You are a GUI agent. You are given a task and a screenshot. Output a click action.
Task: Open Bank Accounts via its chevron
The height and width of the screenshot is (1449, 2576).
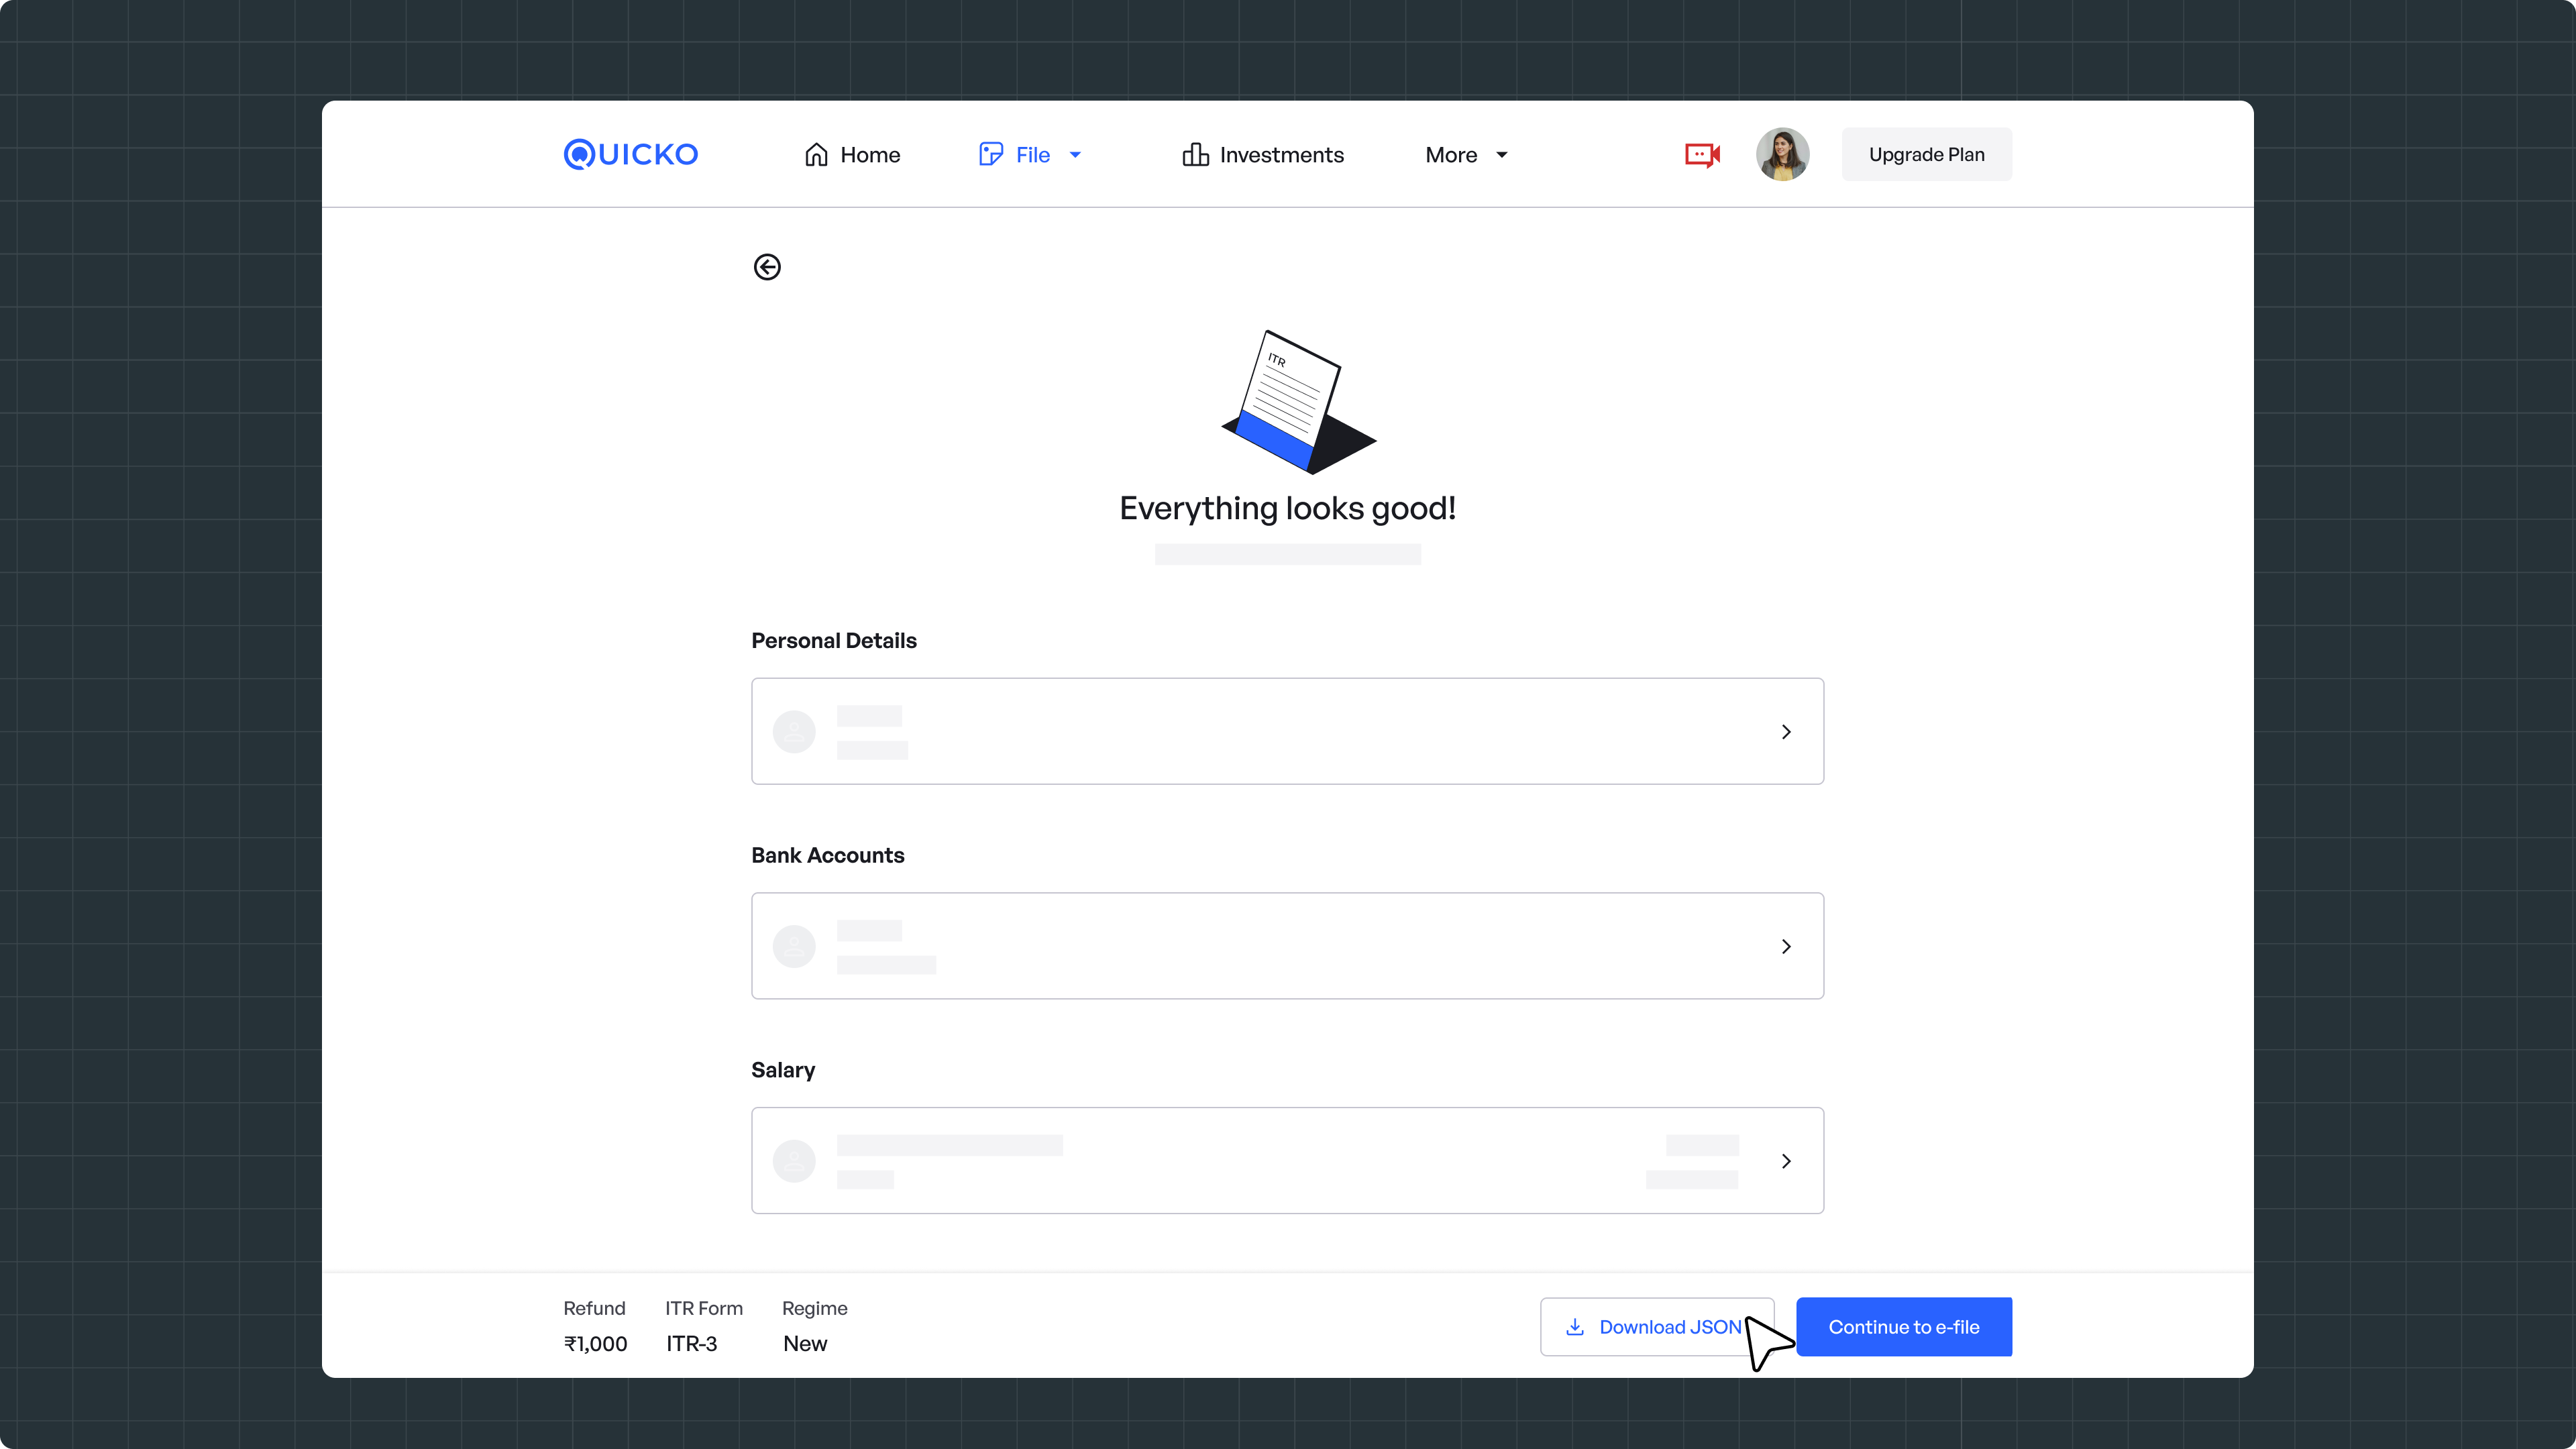[x=1786, y=946]
